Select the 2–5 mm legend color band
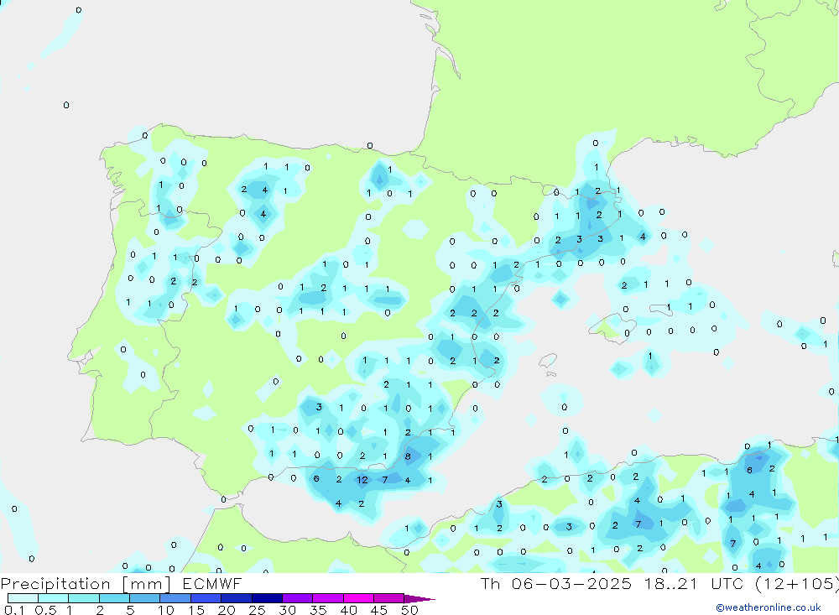This screenshot has width=839, height=615. tap(114, 598)
